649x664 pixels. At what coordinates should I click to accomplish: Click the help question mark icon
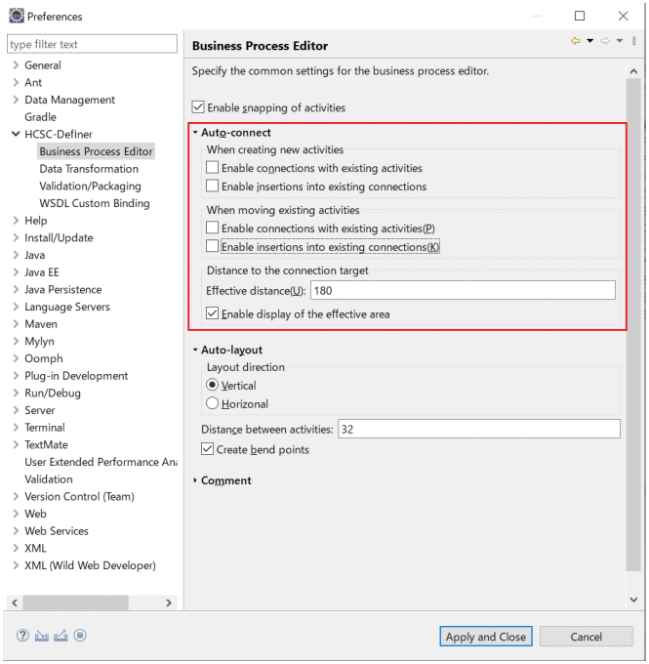coord(22,636)
